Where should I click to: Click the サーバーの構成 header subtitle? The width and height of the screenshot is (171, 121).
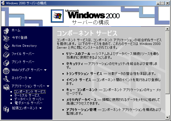coord(91,23)
